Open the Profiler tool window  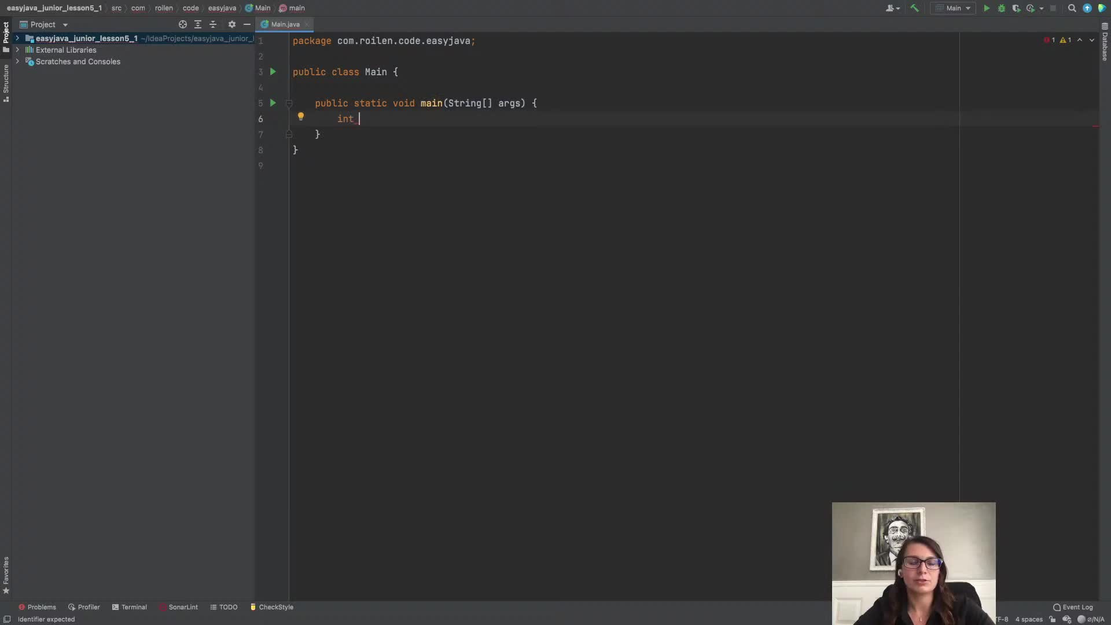(84, 607)
